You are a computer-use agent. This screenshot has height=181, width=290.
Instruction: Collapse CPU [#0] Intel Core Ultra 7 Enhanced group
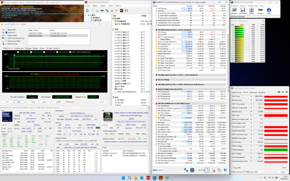[x=154, y=30]
